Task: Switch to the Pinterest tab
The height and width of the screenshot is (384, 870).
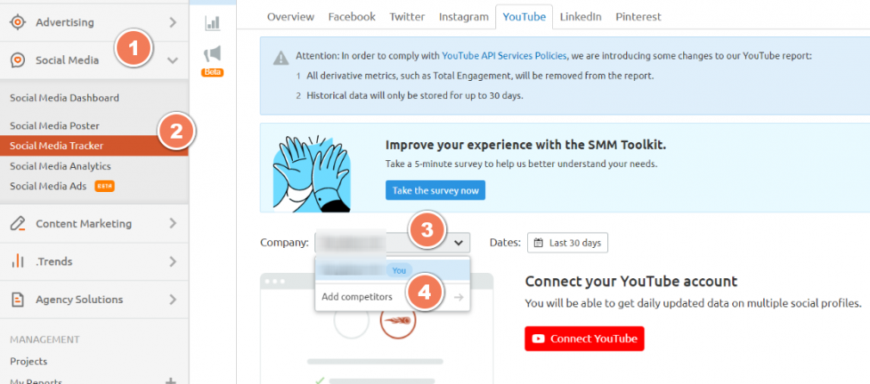Action: coord(638,16)
